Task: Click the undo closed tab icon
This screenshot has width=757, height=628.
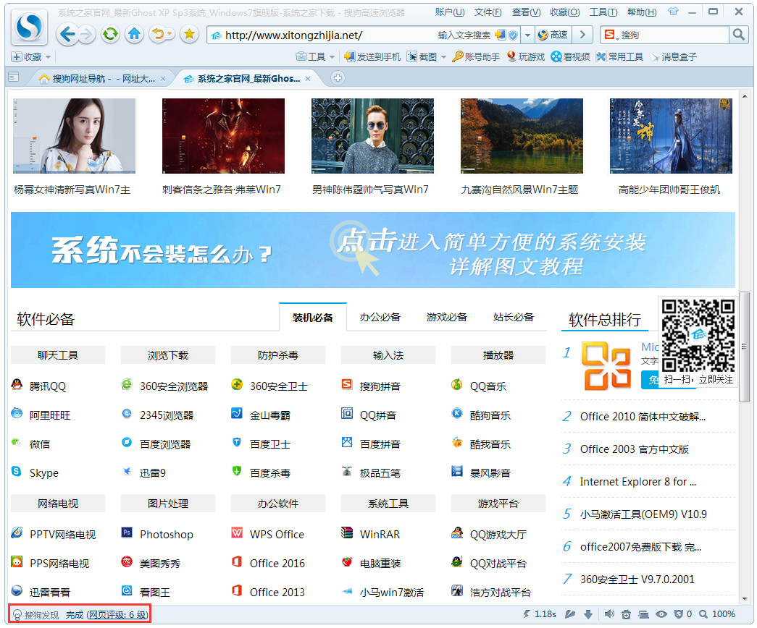Action: pyautogui.click(x=157, y=34)
